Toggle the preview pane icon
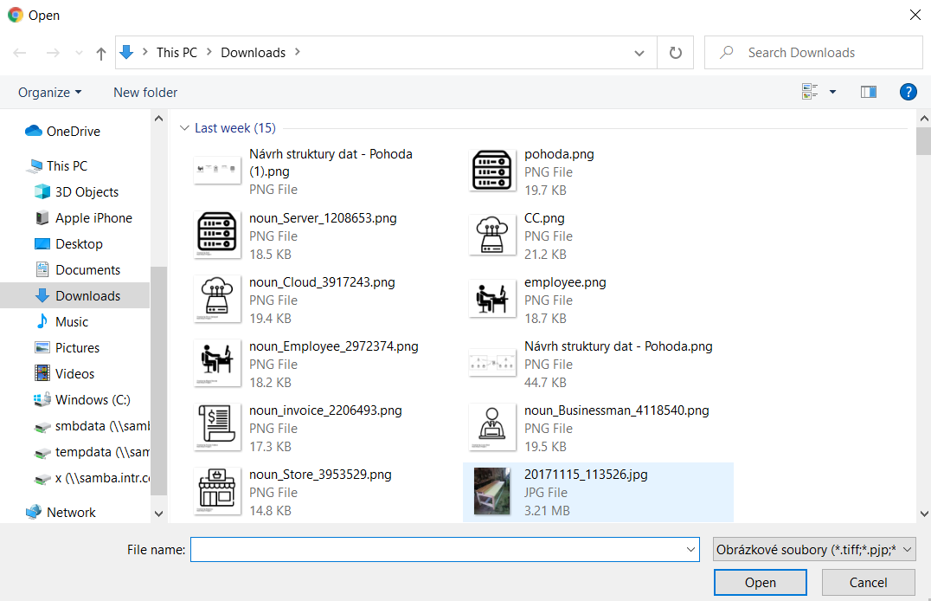Image resolution: width=931 pixels, height=601 pixels. coord(869,92)
